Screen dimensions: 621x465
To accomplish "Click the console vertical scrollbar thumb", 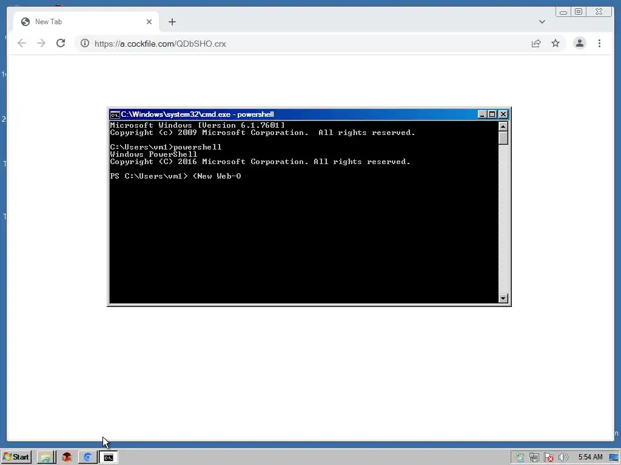I will coord(503,138).
